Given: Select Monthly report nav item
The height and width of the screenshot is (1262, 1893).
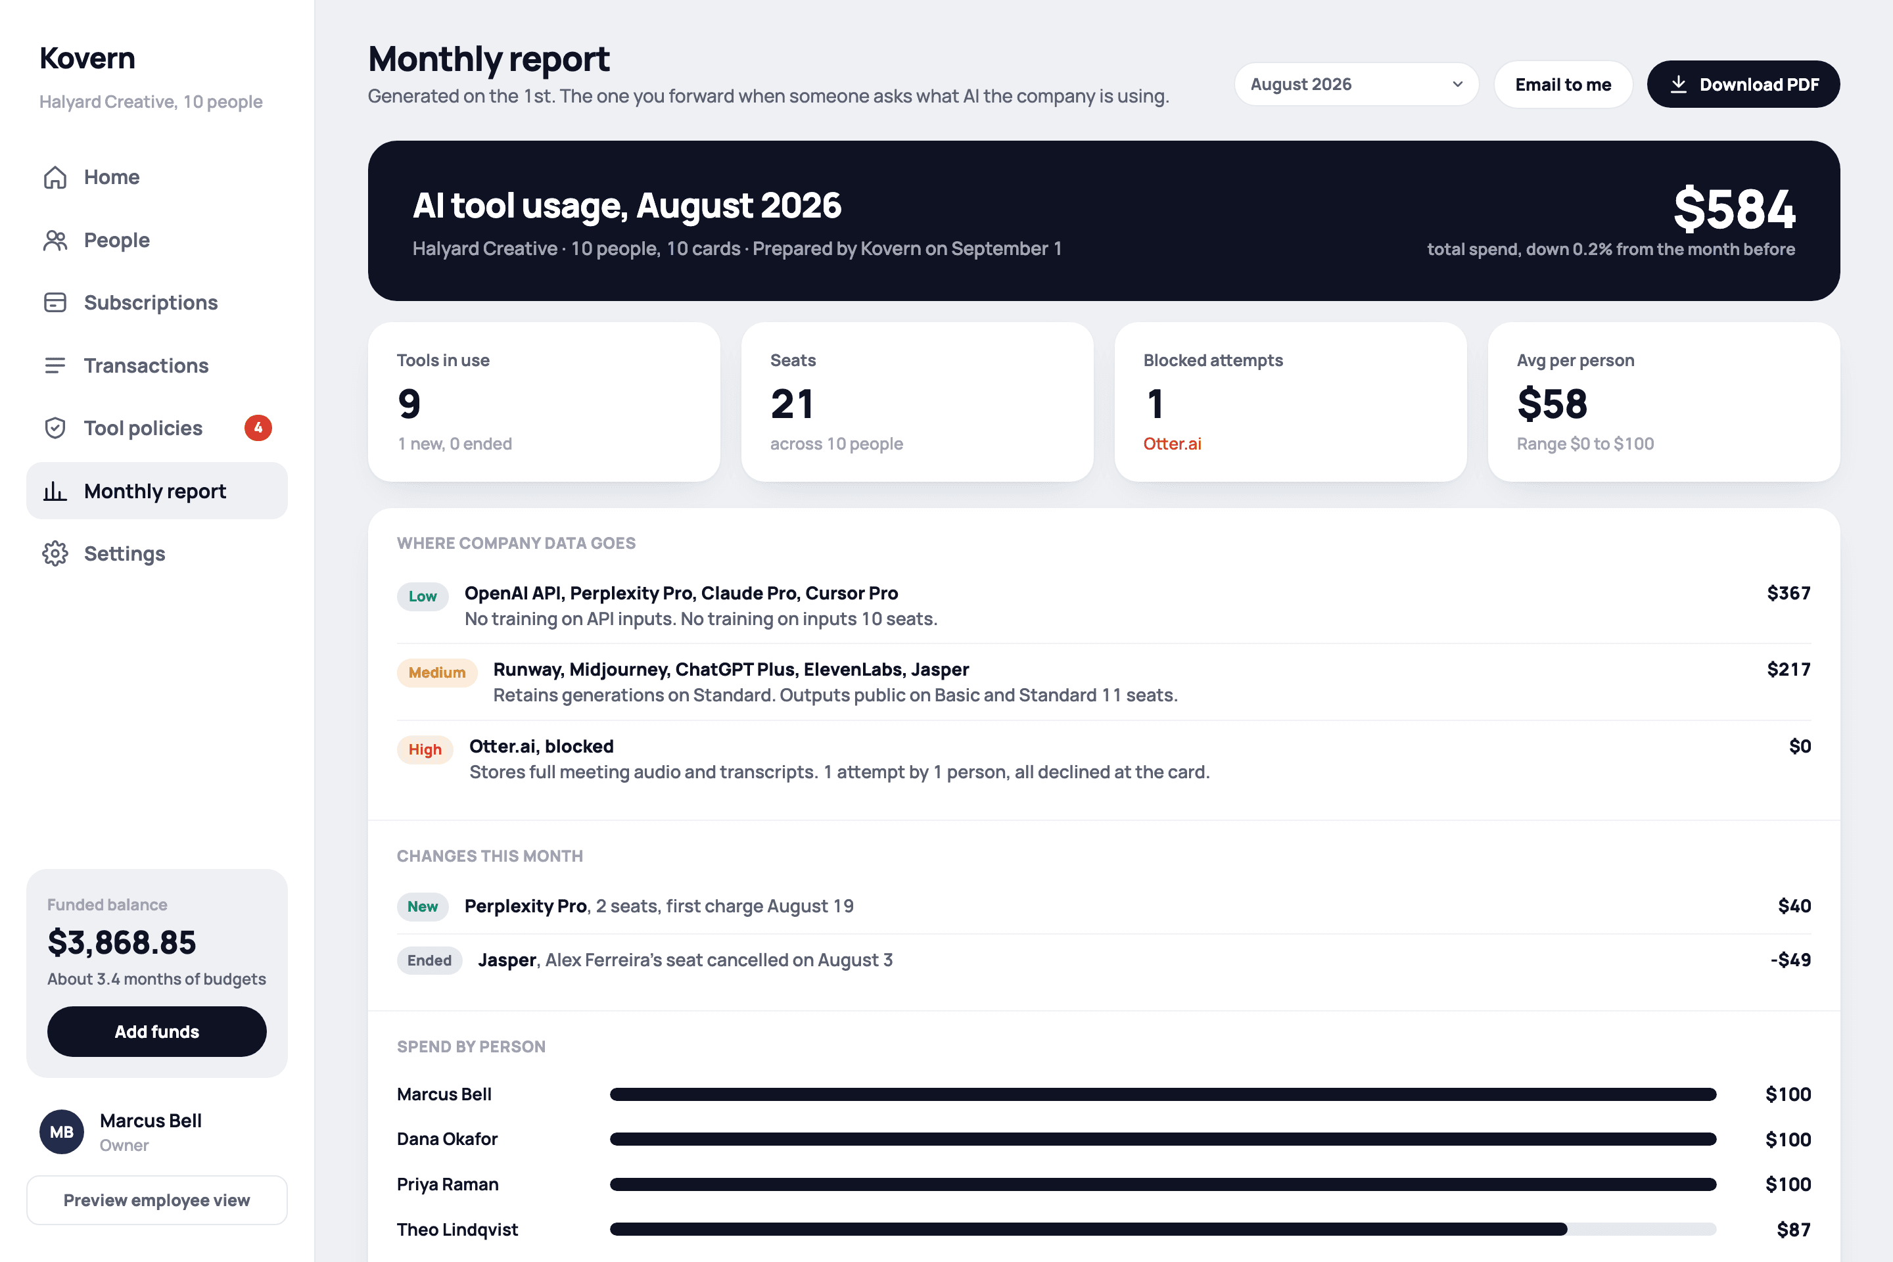Looking at the screenshot, I should (x=157, y=491).
